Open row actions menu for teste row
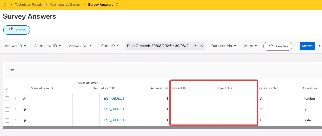This screenshot has width=322, height=136. 16,120
